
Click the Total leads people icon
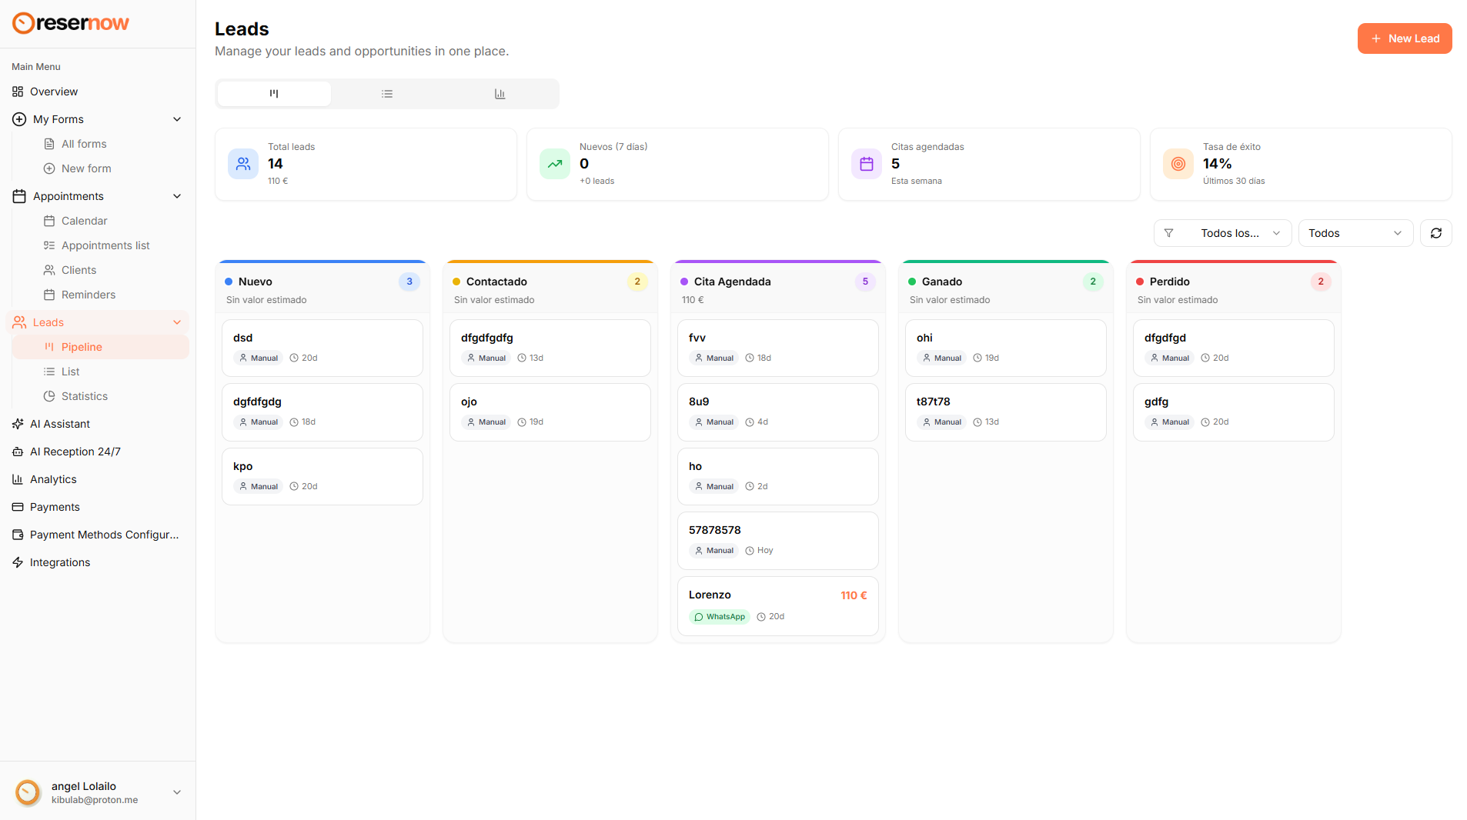click(243, 164)
